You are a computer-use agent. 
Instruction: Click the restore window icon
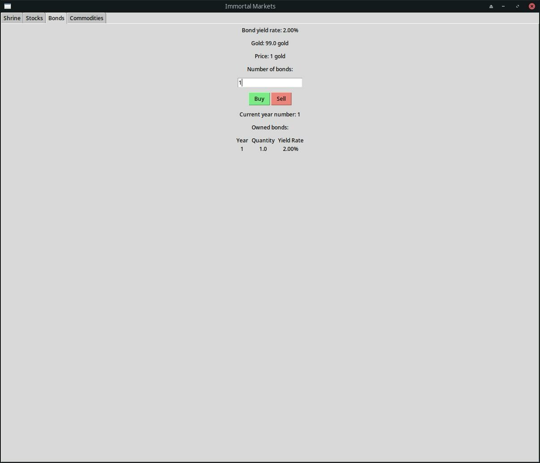[518, 6]
